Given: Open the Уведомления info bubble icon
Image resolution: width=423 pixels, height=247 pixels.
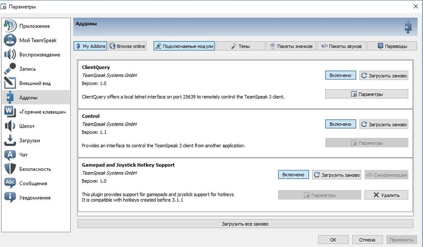Looking at the screenshot, I should point(10,198).
